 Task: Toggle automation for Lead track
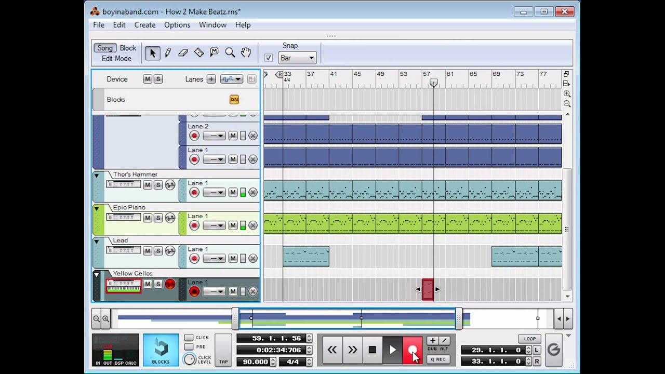coord(170,251)
